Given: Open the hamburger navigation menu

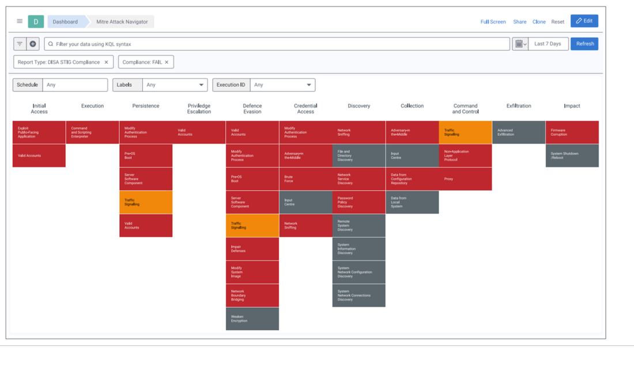Looking at the screenshot, I should pos(20,21).
